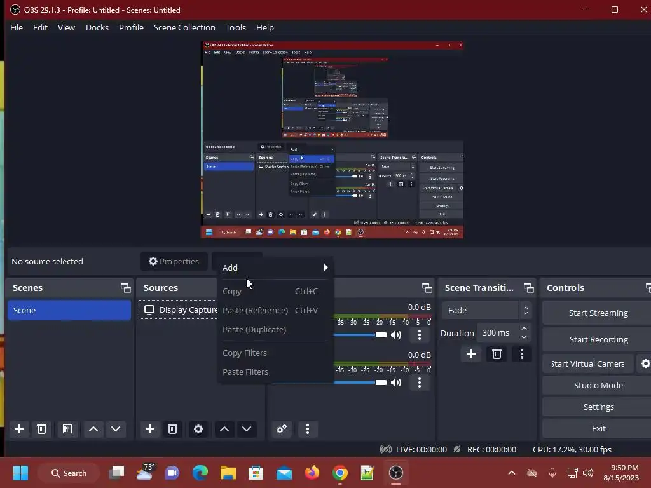Move source up arrow in Sources dock
Image resolution: width=651 pixels, height=488 pixels.
click(224, 429)
